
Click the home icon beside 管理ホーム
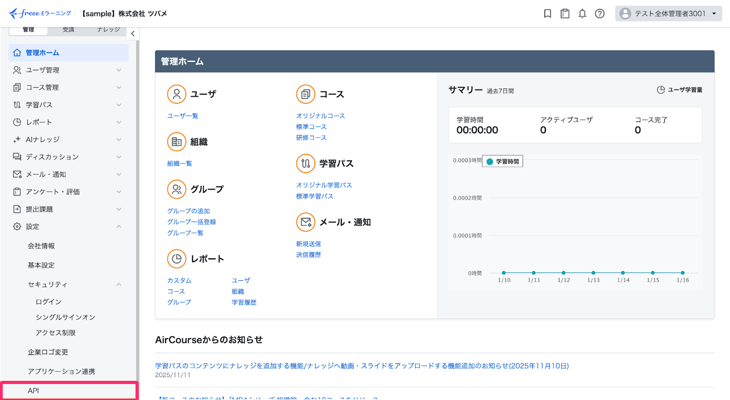click(x=17, y=53)
